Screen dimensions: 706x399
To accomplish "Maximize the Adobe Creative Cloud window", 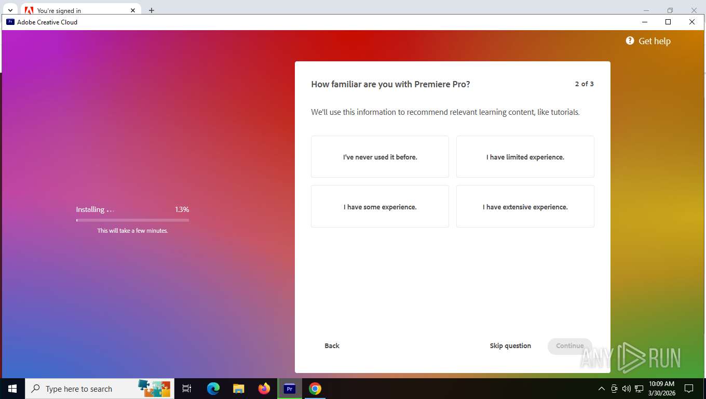I will point(668,22).
